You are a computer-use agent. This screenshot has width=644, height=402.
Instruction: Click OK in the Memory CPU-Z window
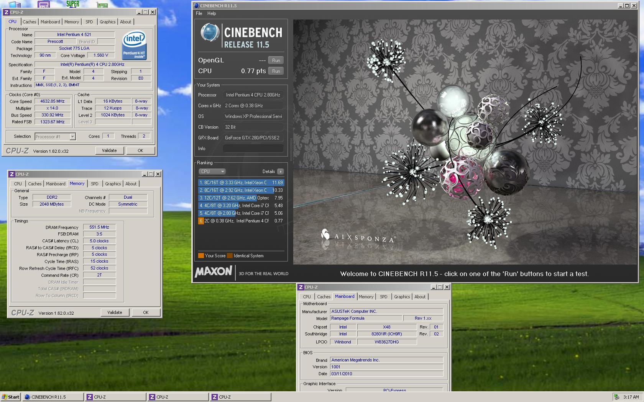(x=146, y=312)
